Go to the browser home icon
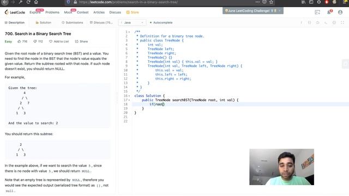Image resolution: width=349 pixels, height=196 pixels. [36, 2]
